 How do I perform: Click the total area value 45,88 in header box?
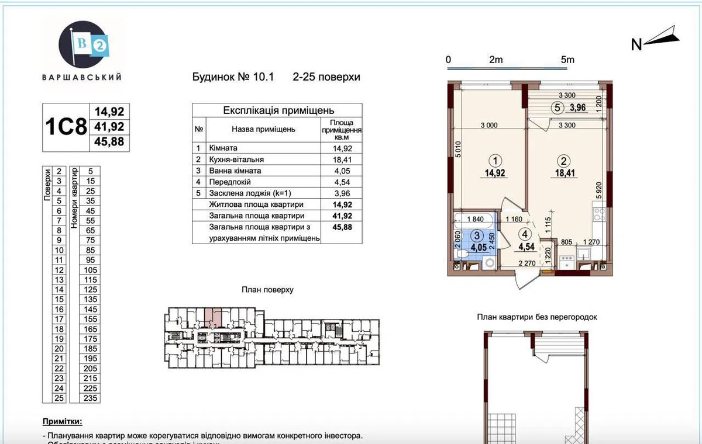(109, 141)
